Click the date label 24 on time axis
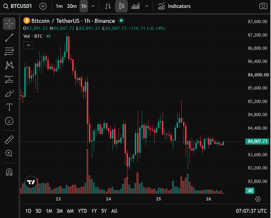The height and width of the screenshot is (218, 271). (x=109, y=199)
